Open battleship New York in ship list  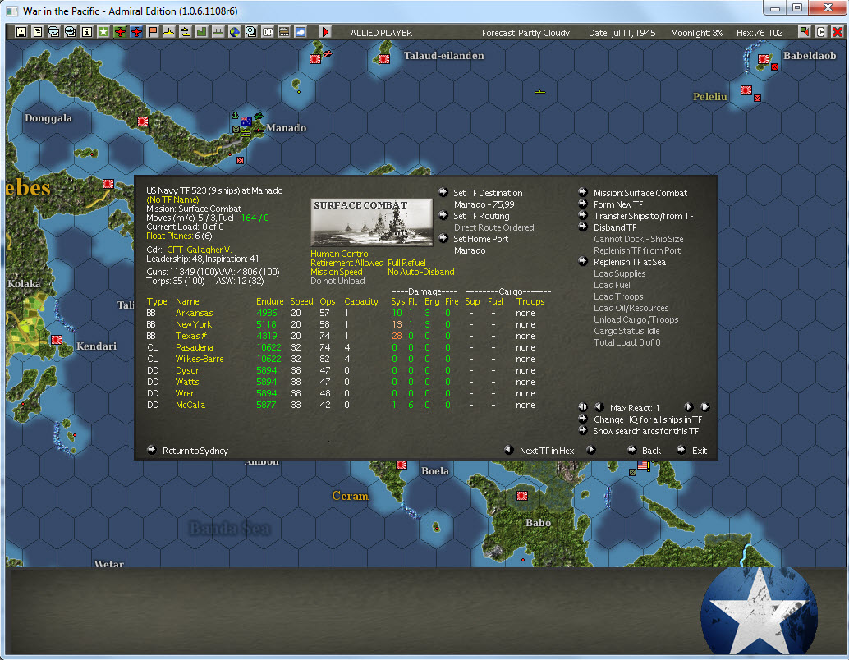point(193,324)
